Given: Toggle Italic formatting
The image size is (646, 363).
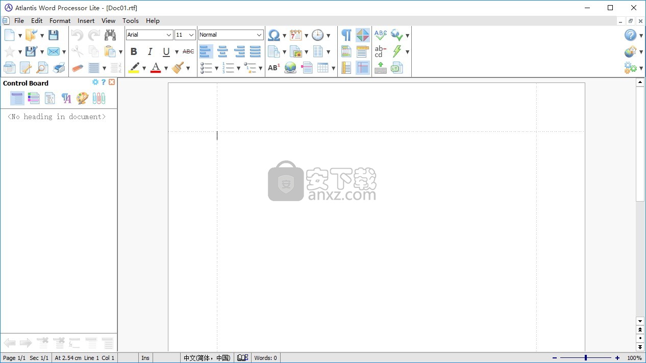Looking at the screenshot, I should (150, 51).
